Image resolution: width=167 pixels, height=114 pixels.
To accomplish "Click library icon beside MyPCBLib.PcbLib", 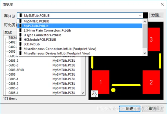I will point(20,26).
